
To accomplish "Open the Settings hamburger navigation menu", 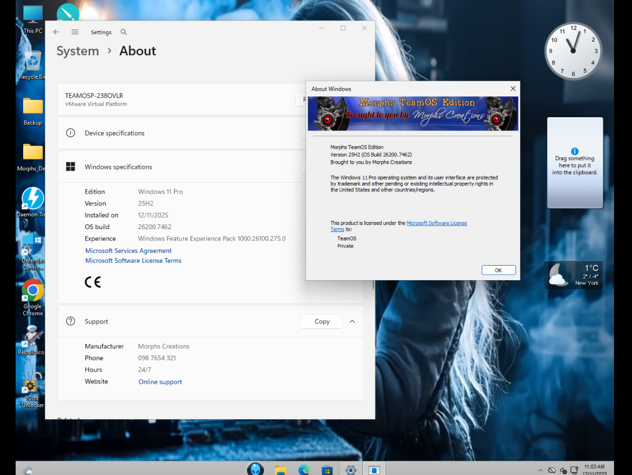I will [75, 32].
